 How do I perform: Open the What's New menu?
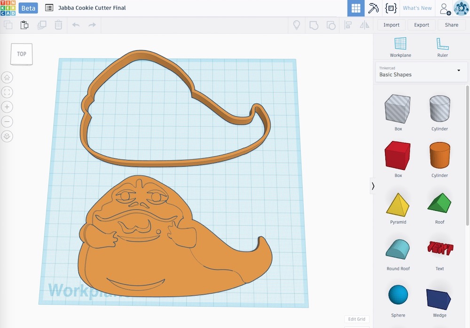coord(417,8)
